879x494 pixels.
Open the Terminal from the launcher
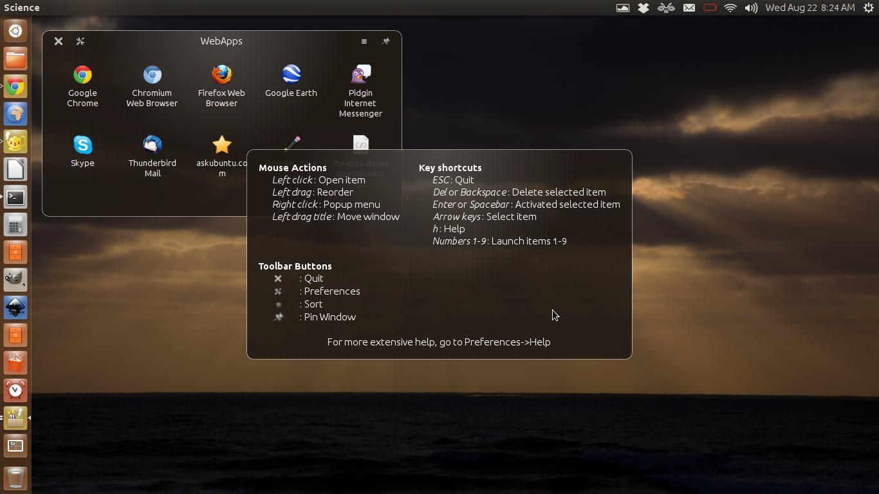(16, 197)
